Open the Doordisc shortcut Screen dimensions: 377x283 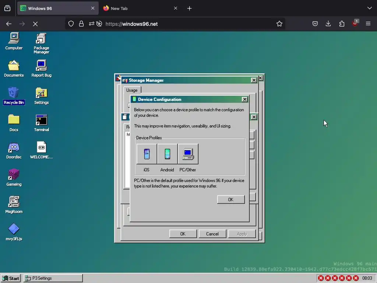[x=14, y=150]
